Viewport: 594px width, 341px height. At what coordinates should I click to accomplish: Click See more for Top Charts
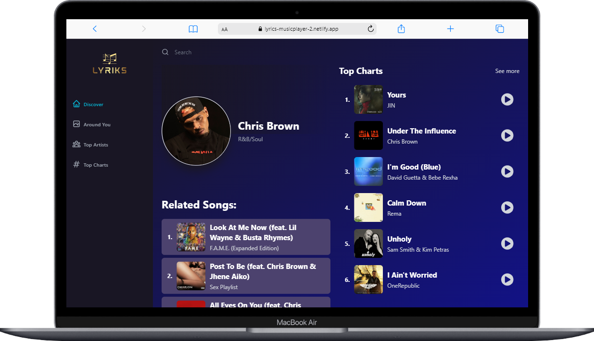(x=507, y=71)
